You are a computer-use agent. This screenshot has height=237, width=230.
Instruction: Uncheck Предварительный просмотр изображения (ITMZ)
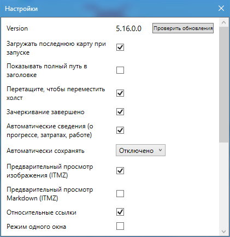coord(120,171)
